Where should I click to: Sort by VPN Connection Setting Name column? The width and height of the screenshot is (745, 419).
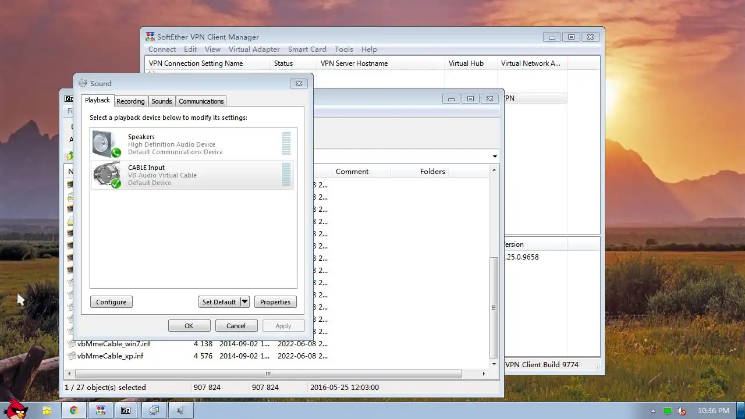point(208,63)
